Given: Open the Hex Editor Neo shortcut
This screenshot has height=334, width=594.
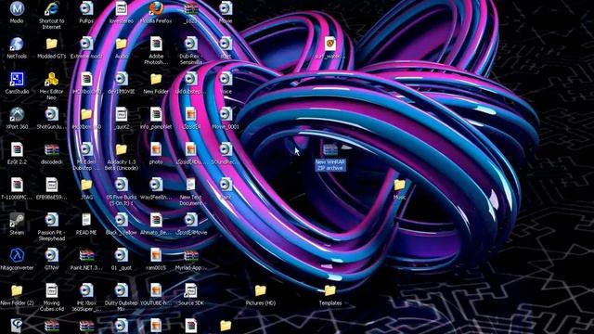Looking at the screenshot, I should [52, 79].
